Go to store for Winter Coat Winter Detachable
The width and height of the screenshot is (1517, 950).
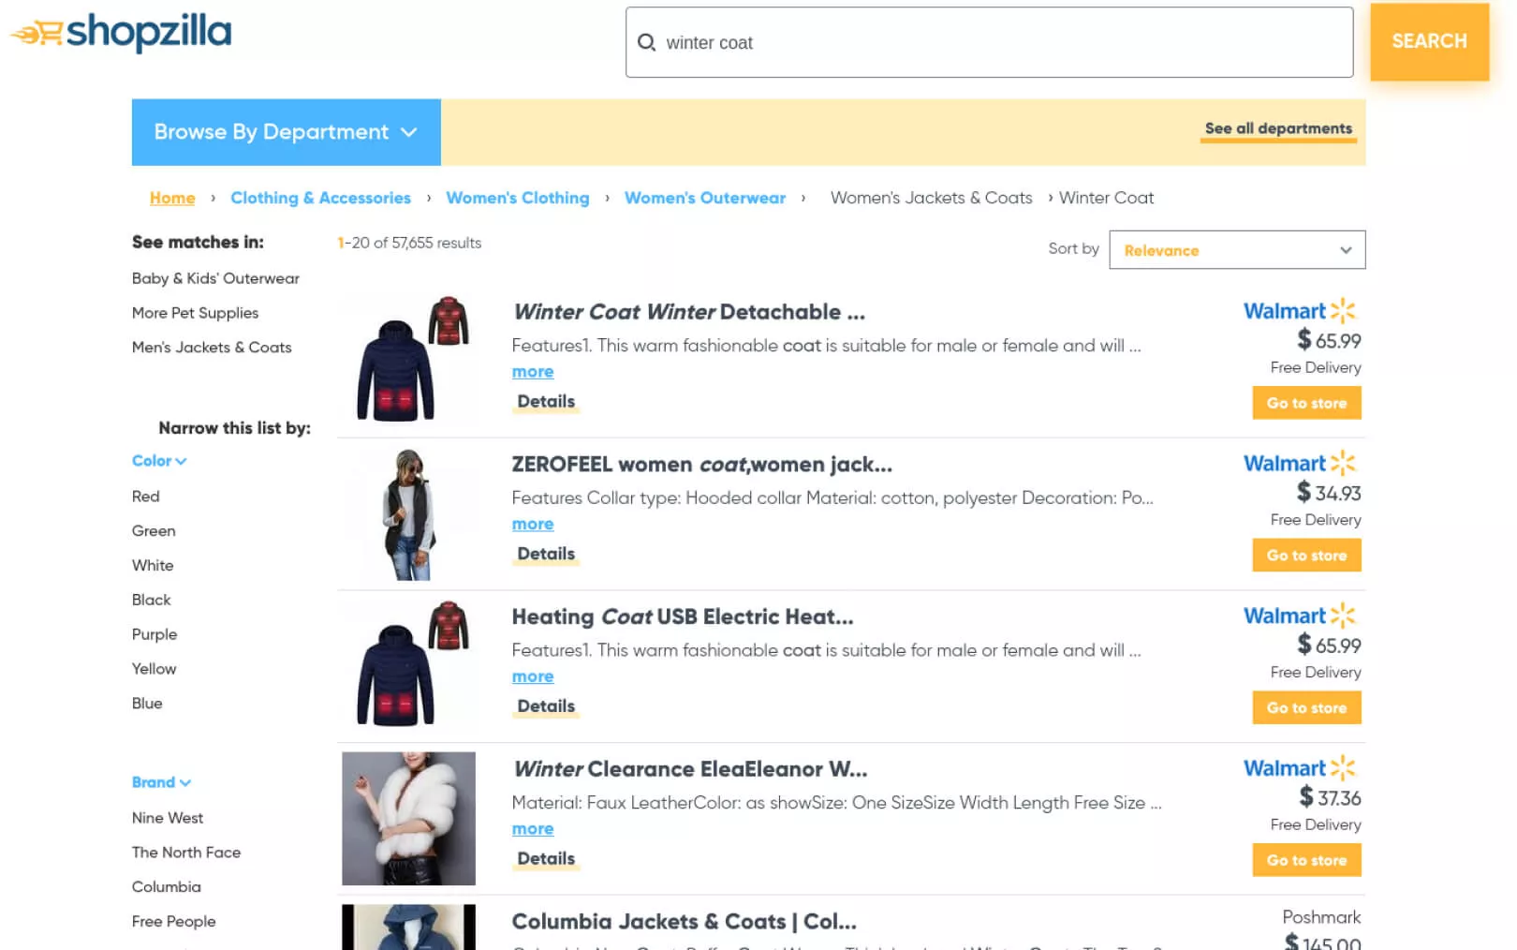click(1306, 404)
